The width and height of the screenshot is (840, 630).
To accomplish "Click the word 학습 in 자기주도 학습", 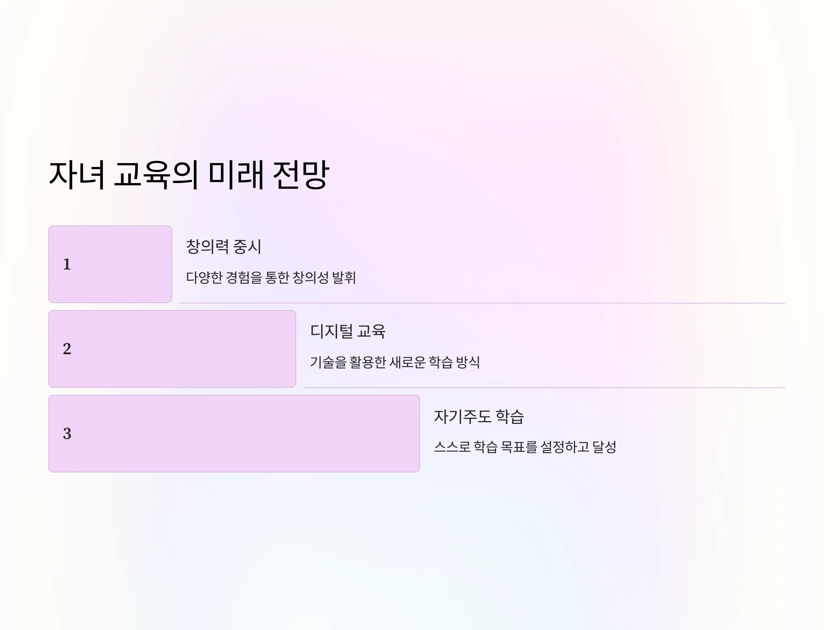I will click(x=510, y=416).
